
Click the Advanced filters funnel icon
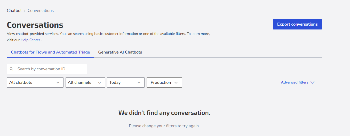click(313, 82)
